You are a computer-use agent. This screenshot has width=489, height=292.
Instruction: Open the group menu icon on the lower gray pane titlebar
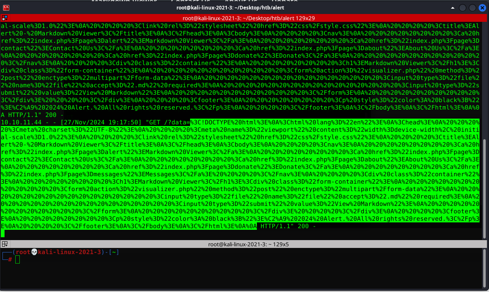click(x=5, y=244)
